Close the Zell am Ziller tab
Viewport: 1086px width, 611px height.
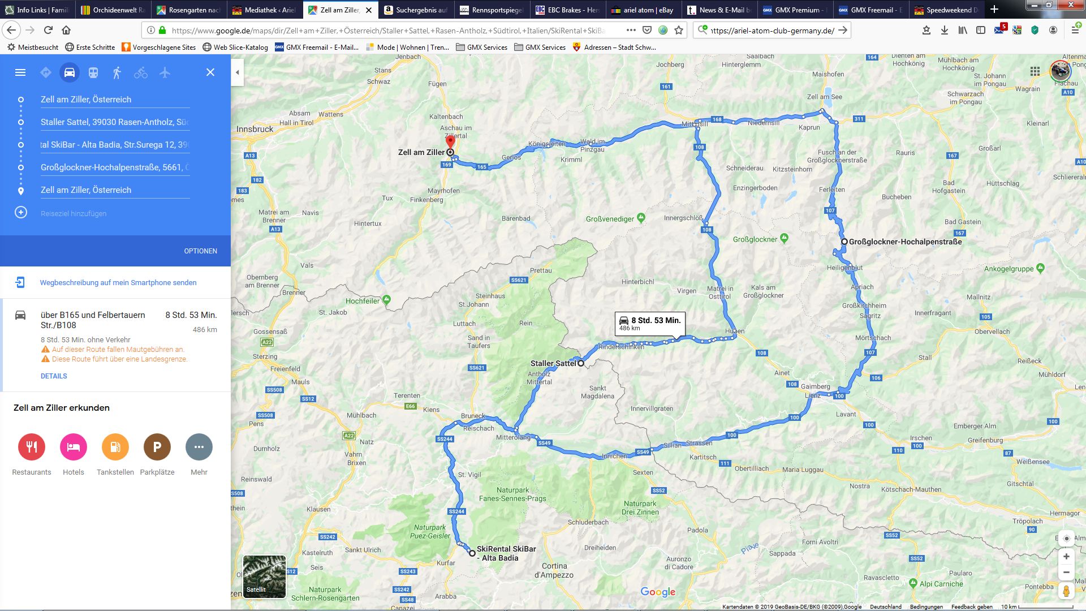tap(369, 10)
